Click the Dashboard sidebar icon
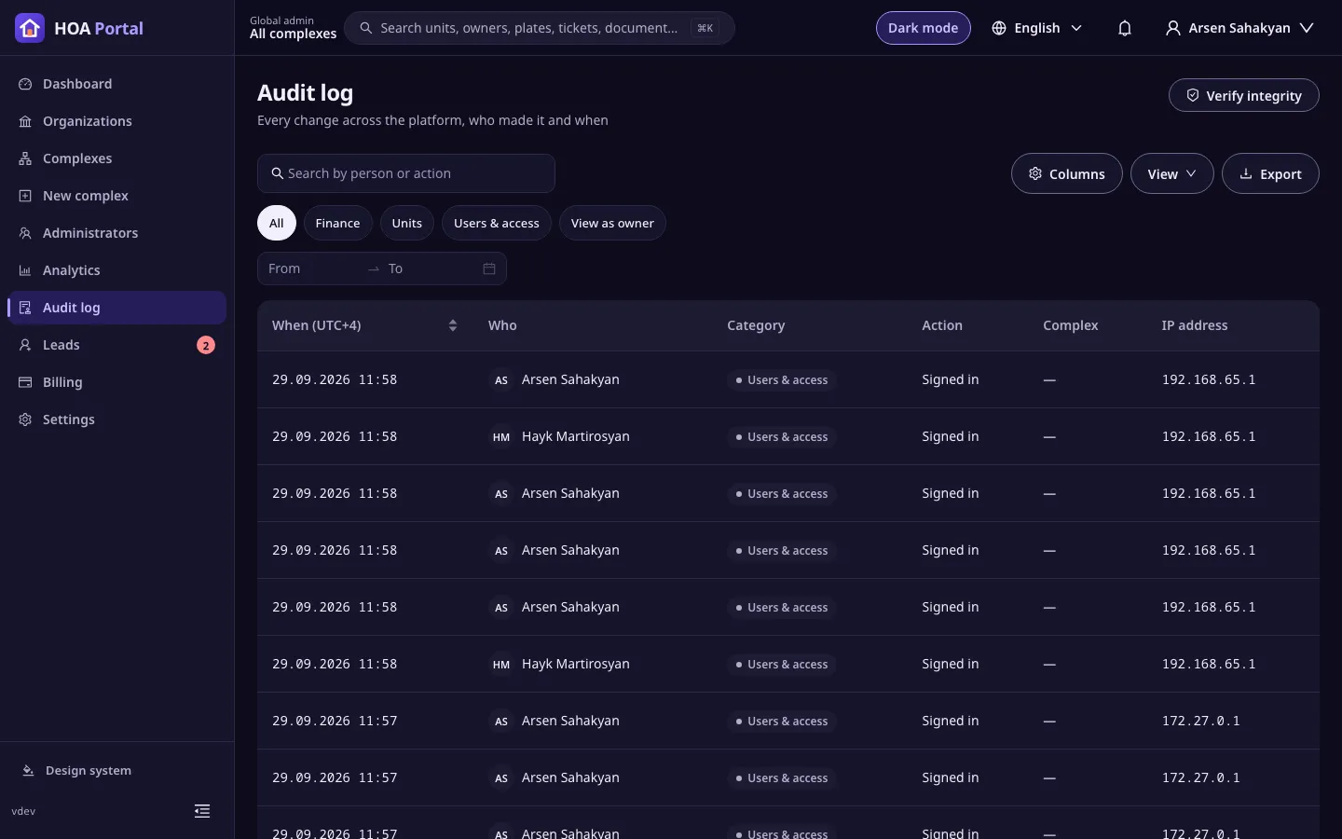The width and height of the screenshot is (1342, 839). coord(25,84)
